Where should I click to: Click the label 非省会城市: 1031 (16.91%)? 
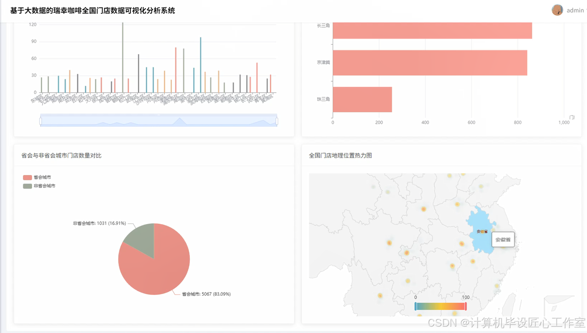[x=99, y=223]
